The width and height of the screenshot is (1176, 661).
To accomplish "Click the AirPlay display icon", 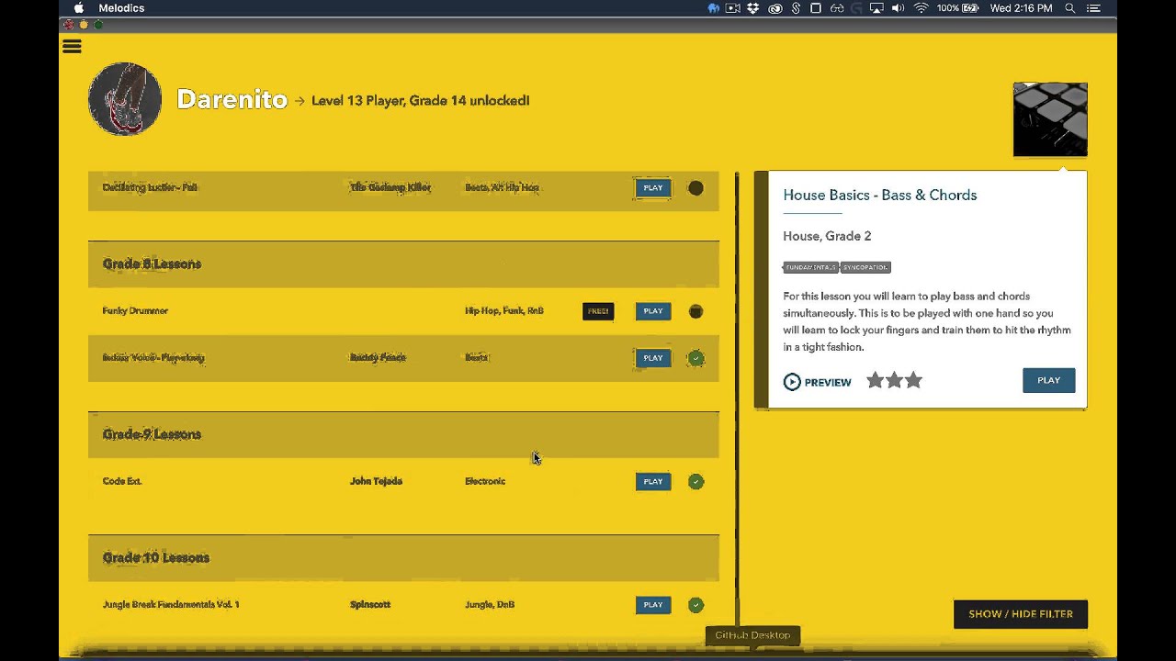I will click(x=876, y=8).
